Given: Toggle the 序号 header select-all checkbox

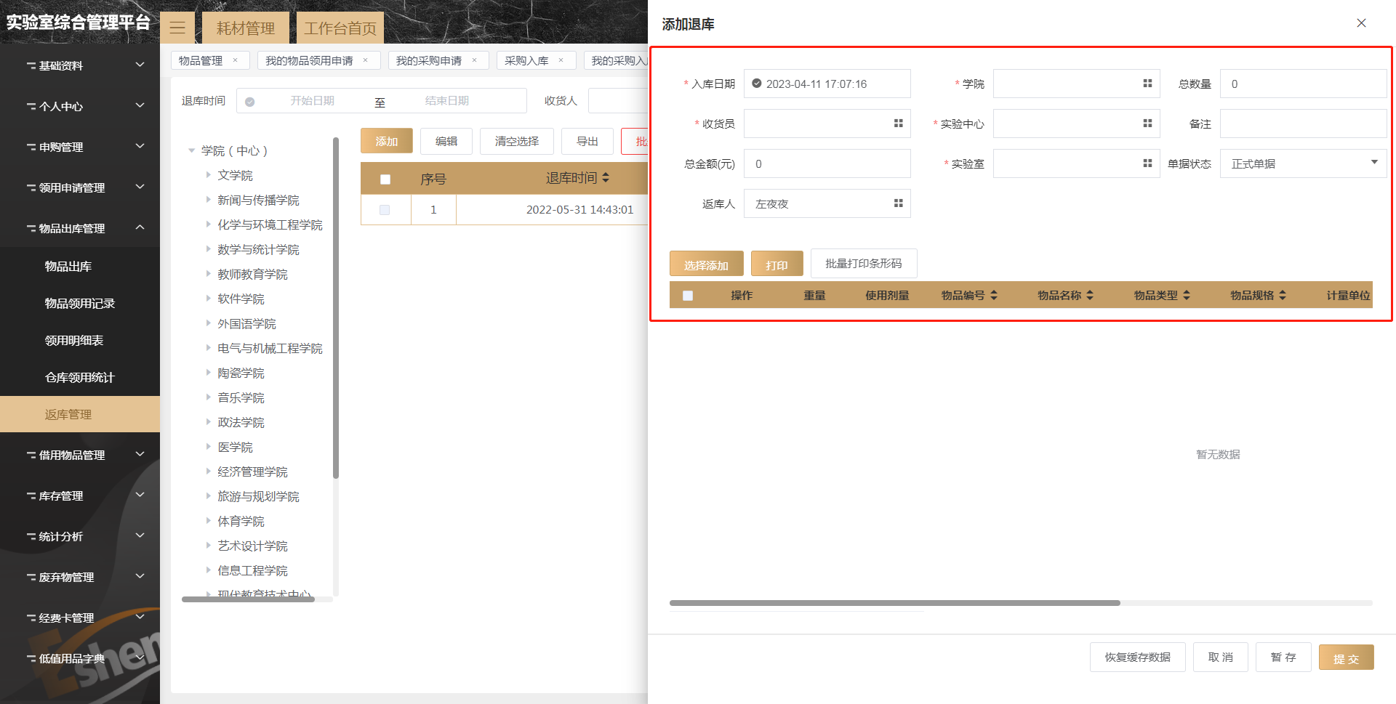Looking at the screenshot, I should pyautogui.click(x=385, y=179).
